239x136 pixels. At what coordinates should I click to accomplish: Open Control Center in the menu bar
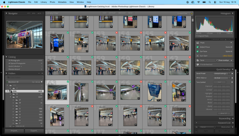click(215, 2)
